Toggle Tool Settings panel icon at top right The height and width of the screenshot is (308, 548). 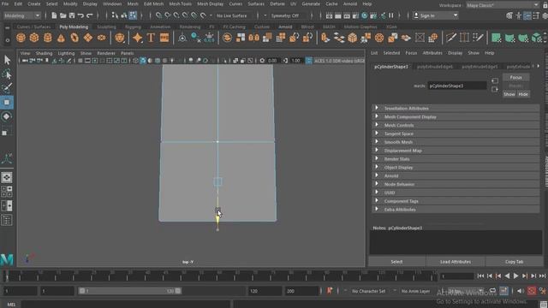[x=536, y=15]
